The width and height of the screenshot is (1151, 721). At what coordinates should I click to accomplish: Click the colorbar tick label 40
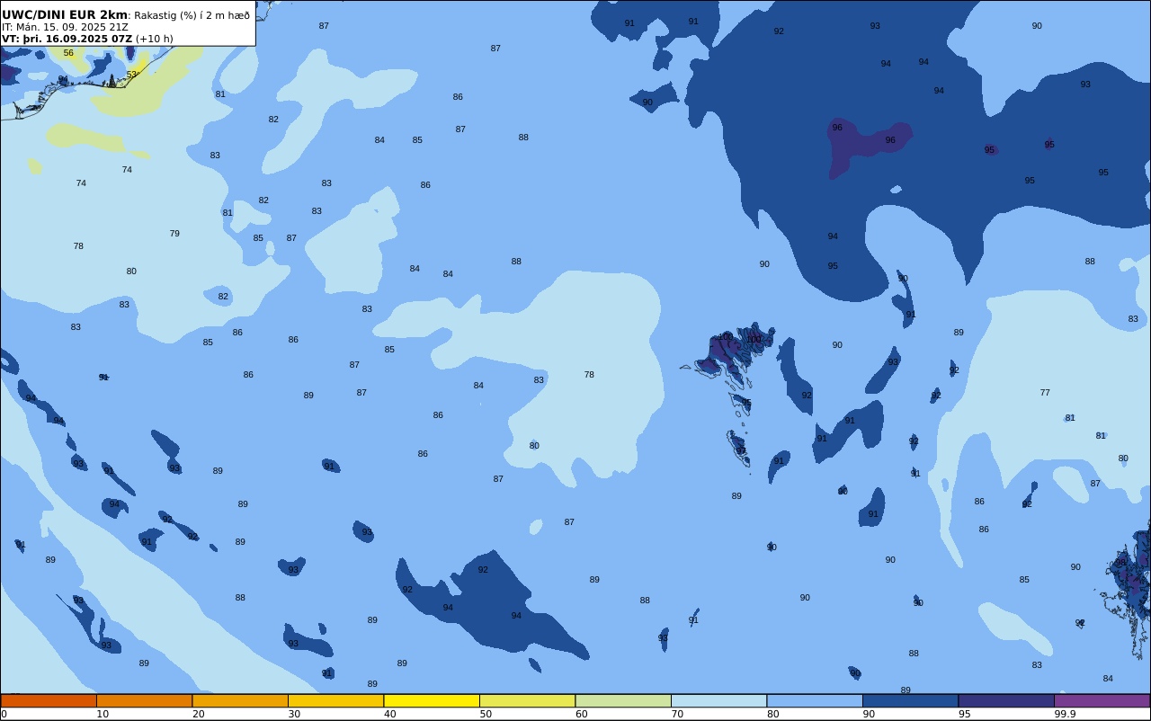389,714
